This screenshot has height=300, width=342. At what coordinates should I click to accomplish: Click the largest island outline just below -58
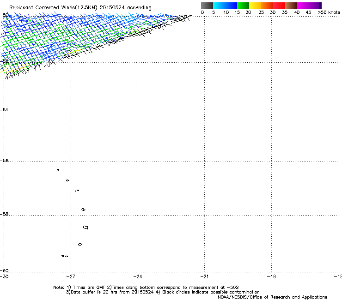pyautogui.click(x=85, y=228)
